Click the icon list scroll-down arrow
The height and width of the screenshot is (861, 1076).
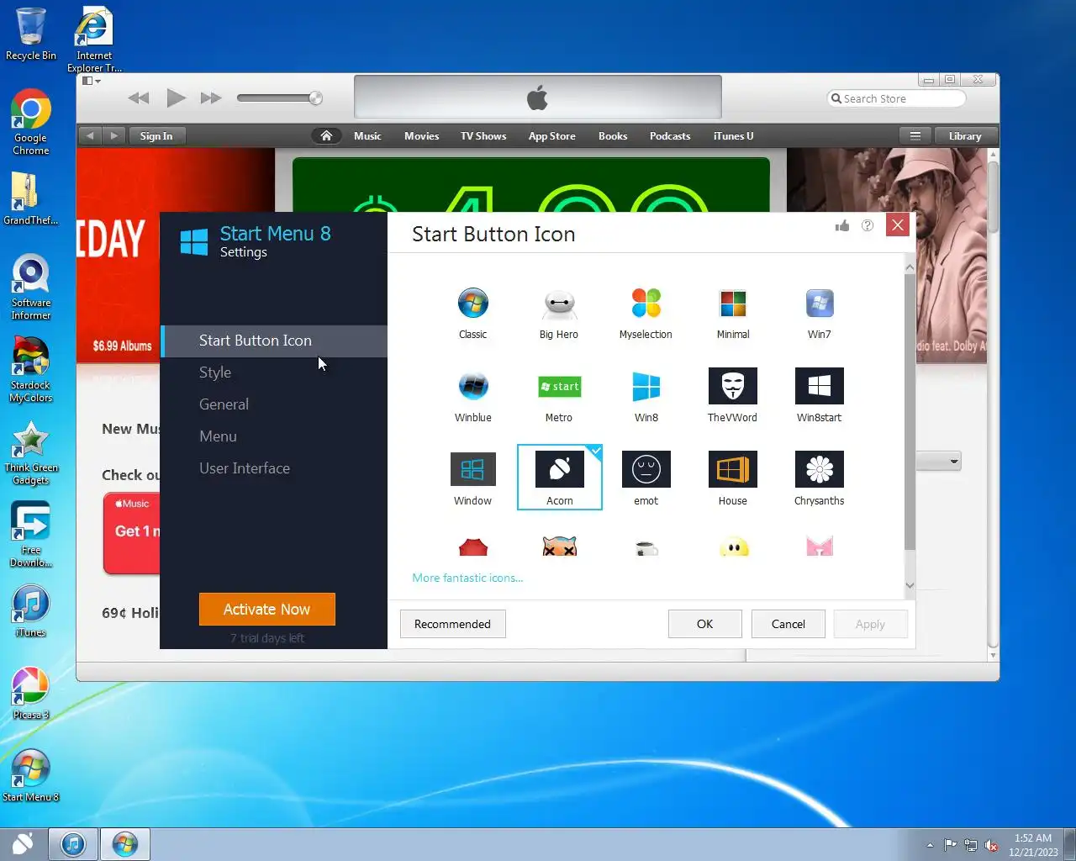(910, 585)
